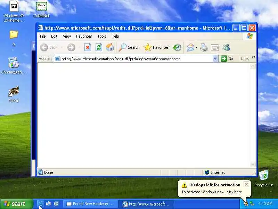Viewport: 278px width, 209px height.
Task: Select the Windows XP UXTheme 7z file
Action: coord(14,11)
